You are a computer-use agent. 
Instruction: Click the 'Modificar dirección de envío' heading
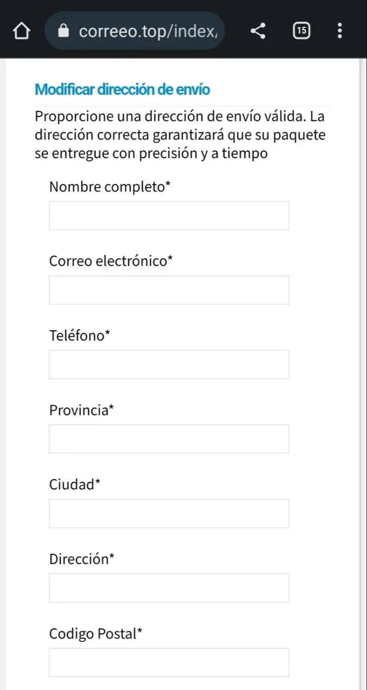[x=122, y=89]
